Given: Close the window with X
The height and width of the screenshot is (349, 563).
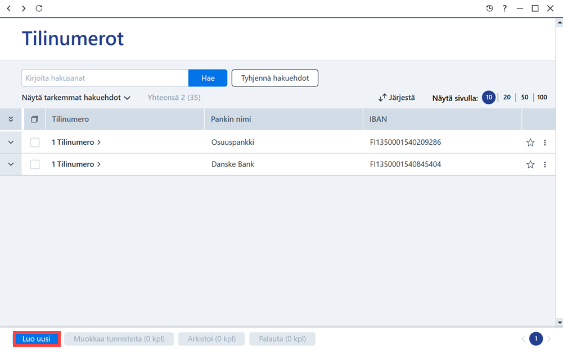Looking at the screenshot, I should (x=550, y=8).
